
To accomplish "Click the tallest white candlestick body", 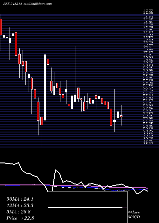I will (45, 88).
